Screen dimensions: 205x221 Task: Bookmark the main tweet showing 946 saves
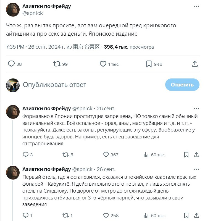[x=149, y=64]
